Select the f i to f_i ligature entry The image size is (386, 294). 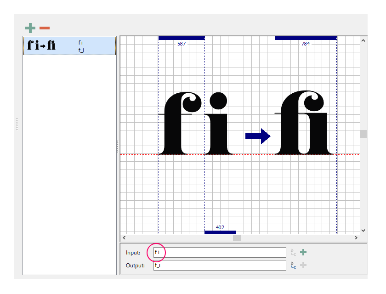[x=69, y=46]
